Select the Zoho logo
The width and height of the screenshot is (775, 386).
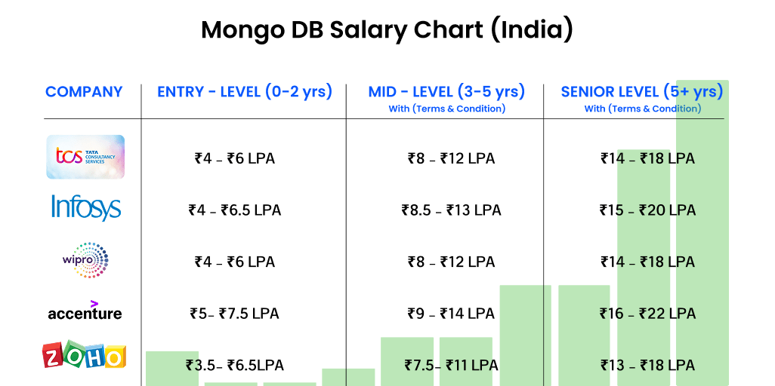84,356
